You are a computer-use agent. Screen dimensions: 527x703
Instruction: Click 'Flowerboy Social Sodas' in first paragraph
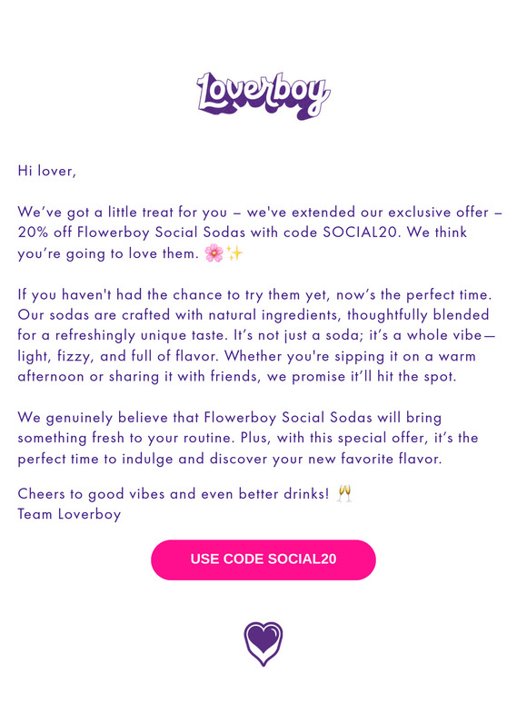(162, 233)
